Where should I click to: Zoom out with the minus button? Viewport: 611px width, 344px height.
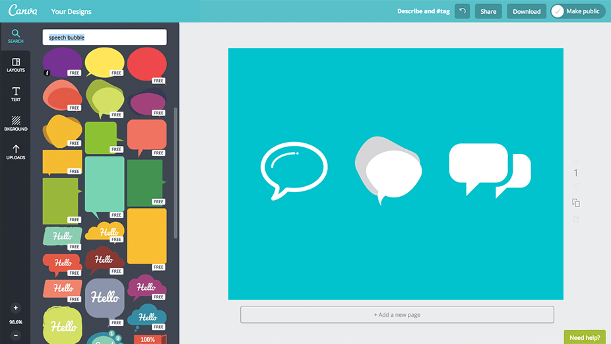tap(16, 335)
